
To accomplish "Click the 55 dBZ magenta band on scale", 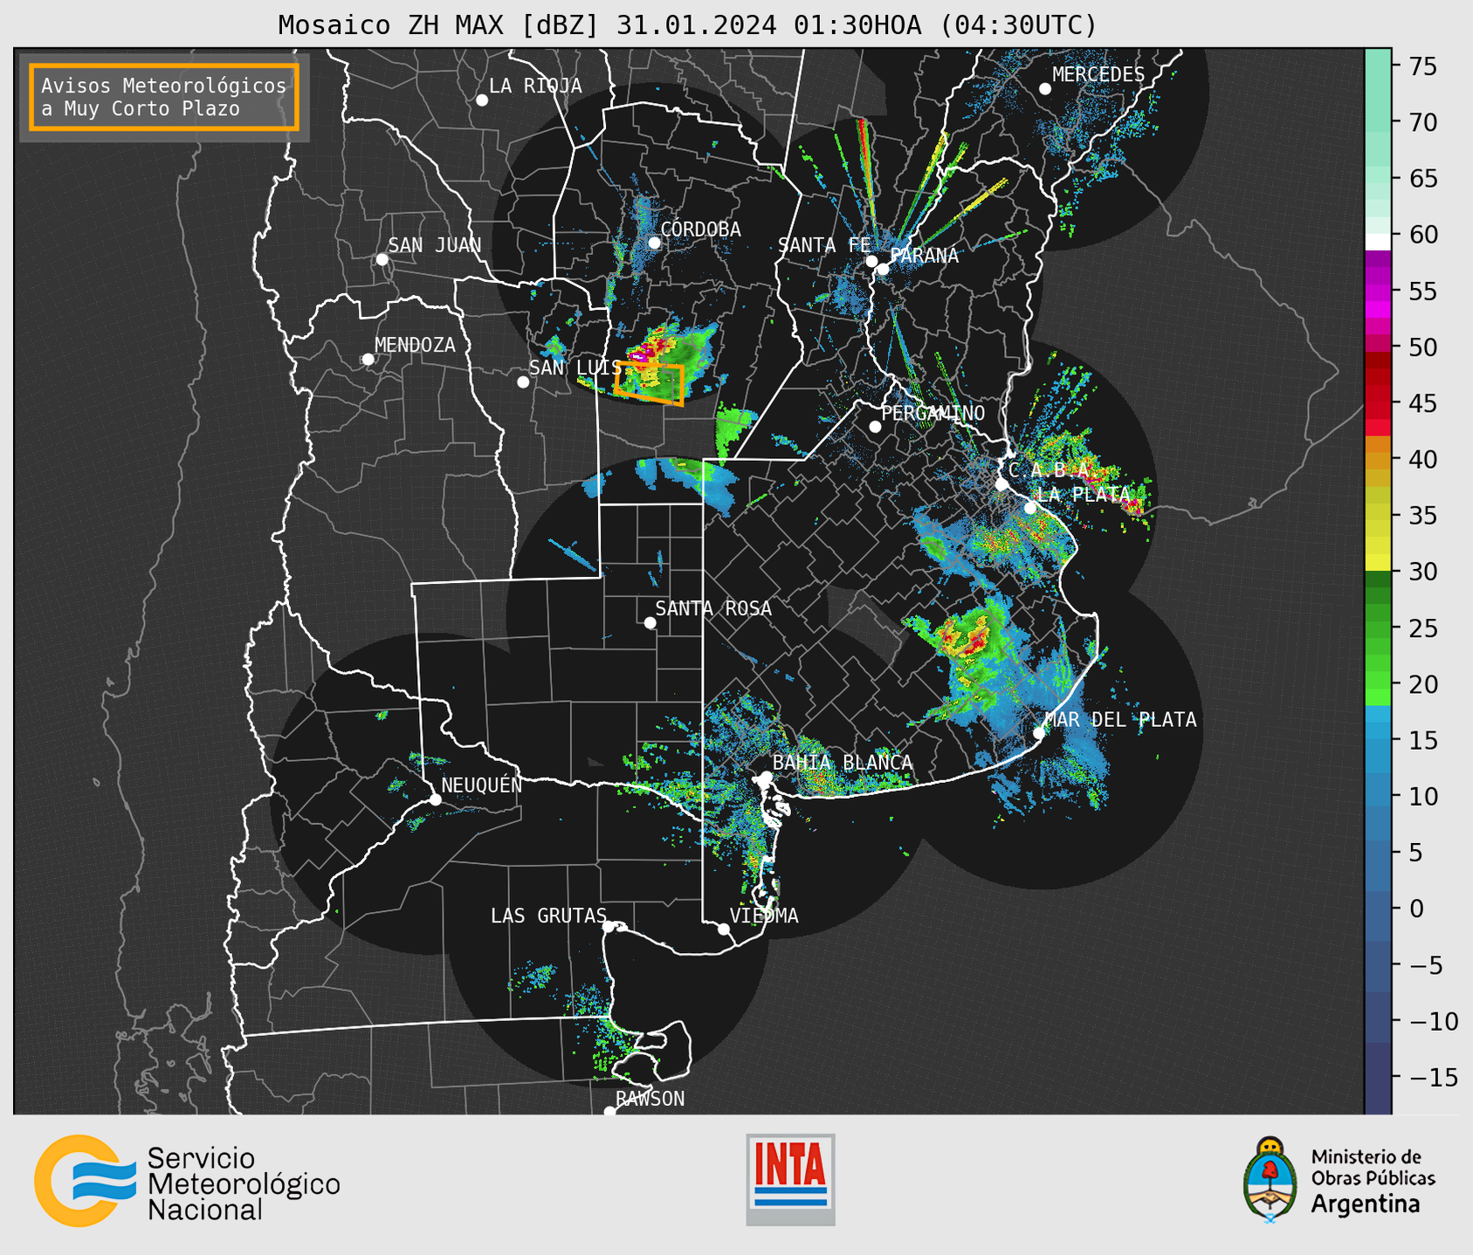I will coord(1378,291).
